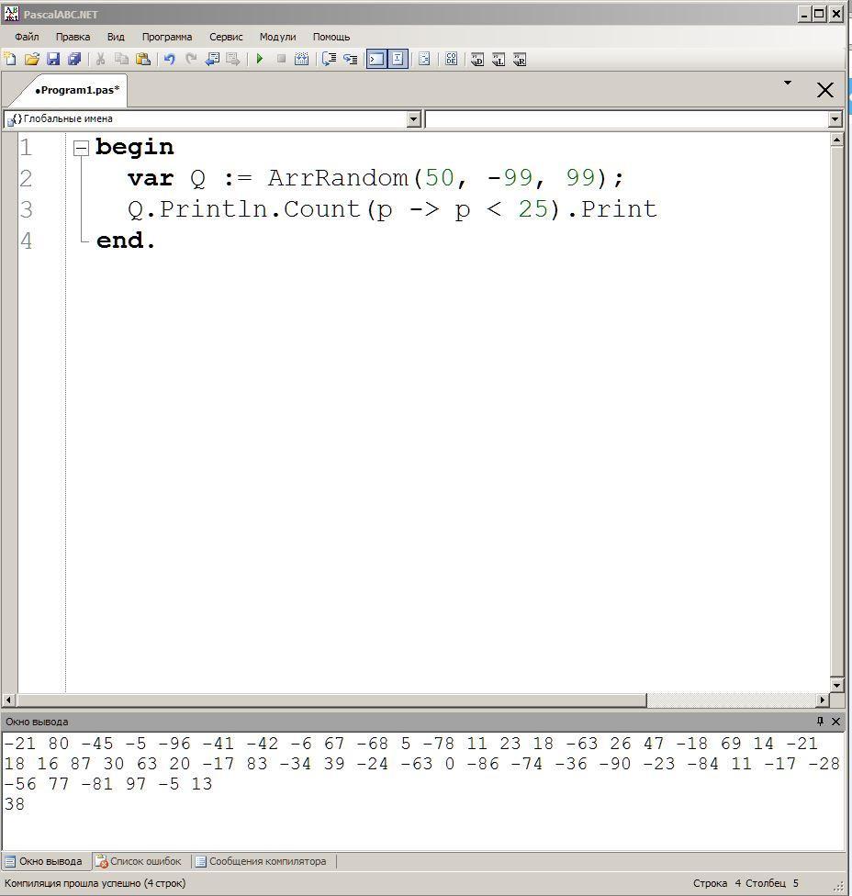The image size is (852, 896).
Task: Click the horizontal scrollbar thumb
Action: pyautogui.click(x=331, y=700)
